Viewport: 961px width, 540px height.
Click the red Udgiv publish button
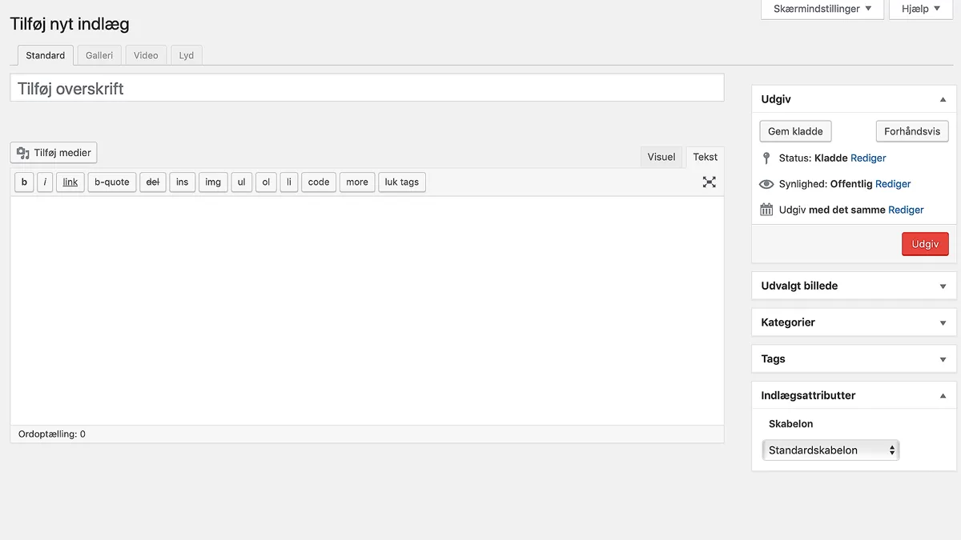925,244
